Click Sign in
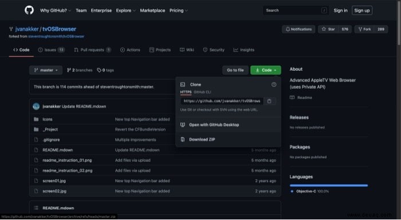This screenshot has width=401, height=220. tap(340, 10)
